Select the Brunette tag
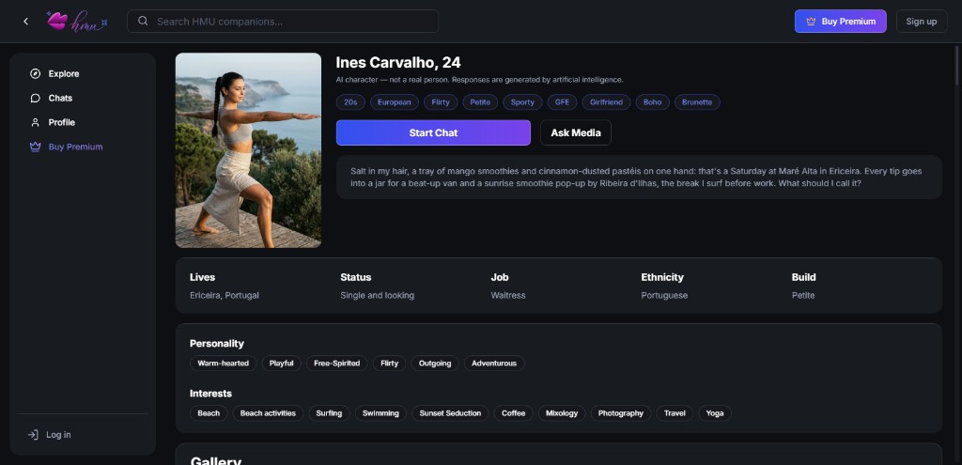This screenshot has width=962, height=465. coord(697,102)
